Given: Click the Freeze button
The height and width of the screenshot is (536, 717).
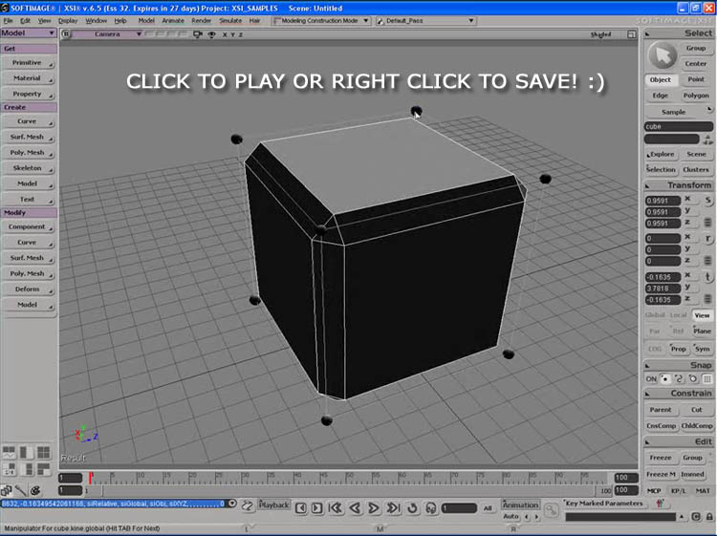Looking at the screenshot, I should [661, 458].
